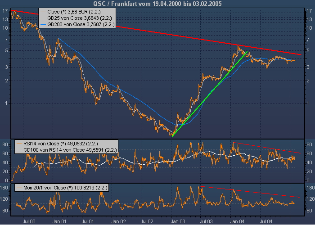Click the Jul 02 date axis label
The image size is (315, 225).
click(148, 221)
